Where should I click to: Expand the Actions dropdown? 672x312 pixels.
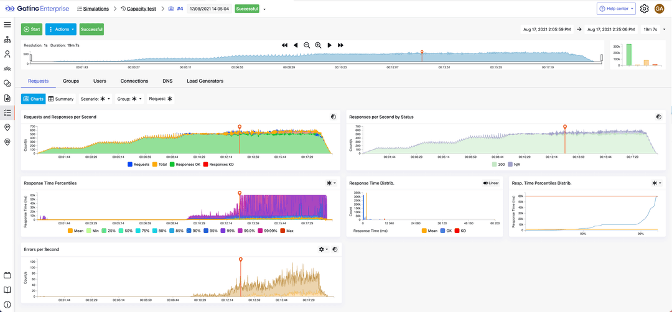coord(61,29)
